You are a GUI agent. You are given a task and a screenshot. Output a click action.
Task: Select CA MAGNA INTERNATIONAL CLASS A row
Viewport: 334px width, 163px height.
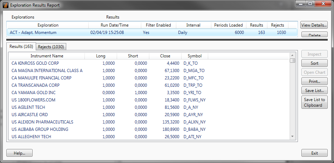click(149, 71)
